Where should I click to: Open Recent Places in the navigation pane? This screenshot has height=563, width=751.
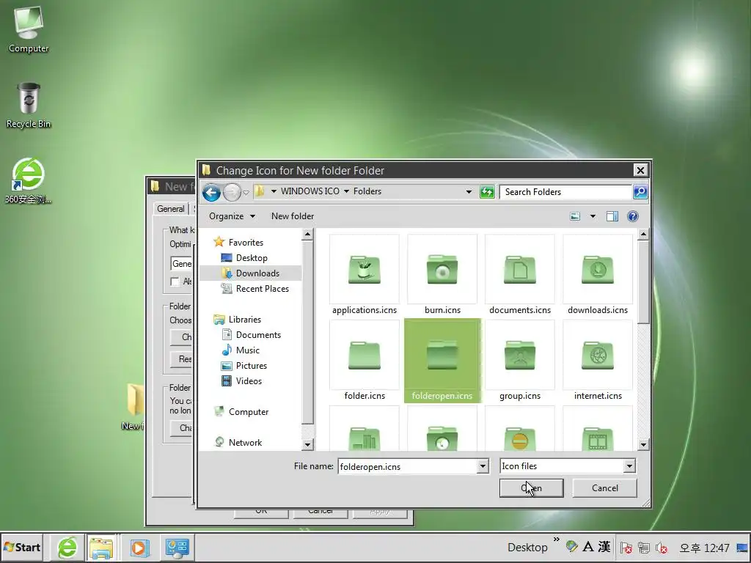click(x=262, y=288)
